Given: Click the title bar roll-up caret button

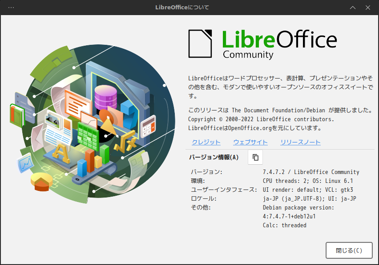Looking at the screenshot, I should click(x=353, y=8).
